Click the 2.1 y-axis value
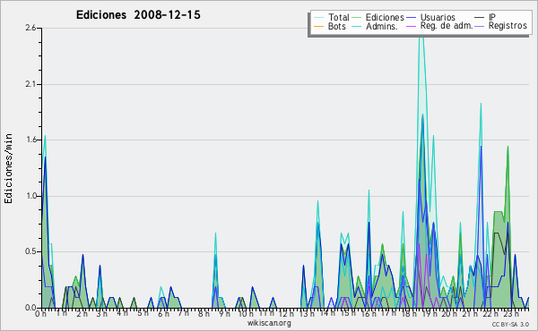Viewport: 538px width, 331px height. click(x=30, y=84)
